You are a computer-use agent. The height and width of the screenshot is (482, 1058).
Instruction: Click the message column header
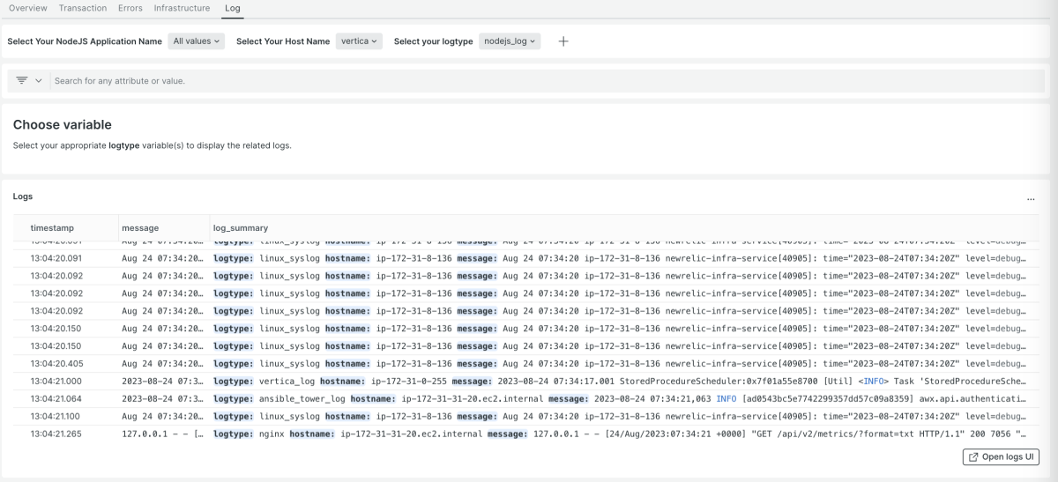click(x=140, y=227)
